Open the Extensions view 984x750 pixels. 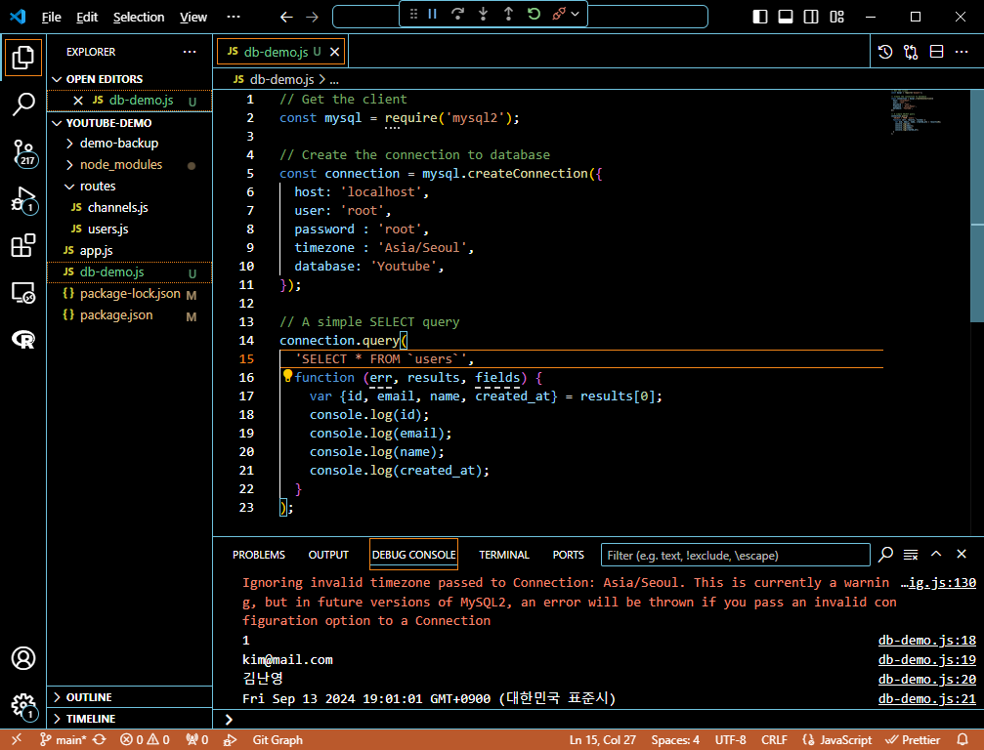23,246
